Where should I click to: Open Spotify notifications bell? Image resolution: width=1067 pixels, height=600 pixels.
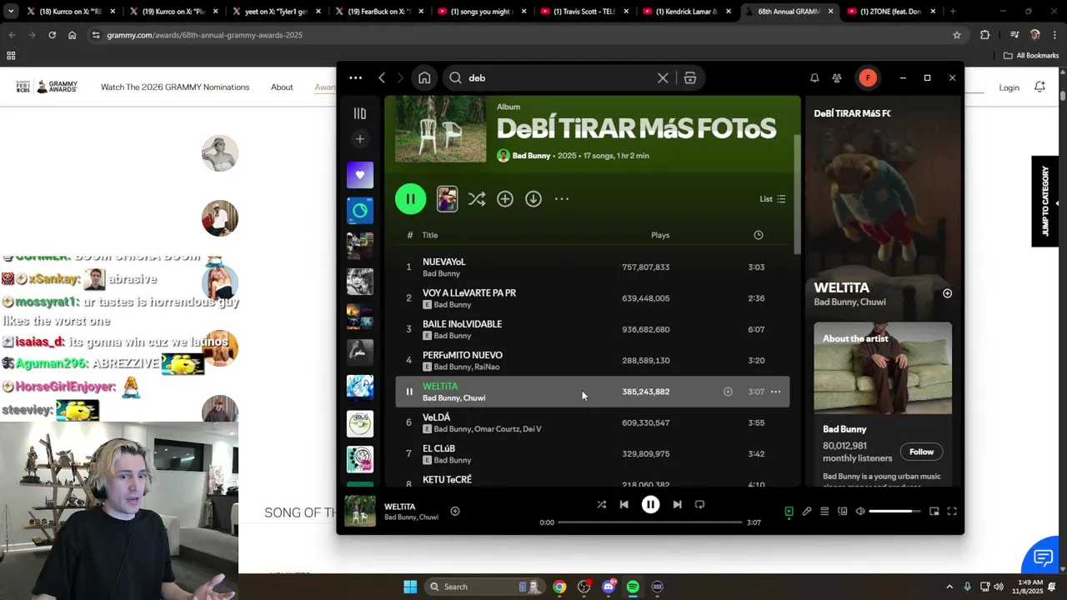click(814, 77)
